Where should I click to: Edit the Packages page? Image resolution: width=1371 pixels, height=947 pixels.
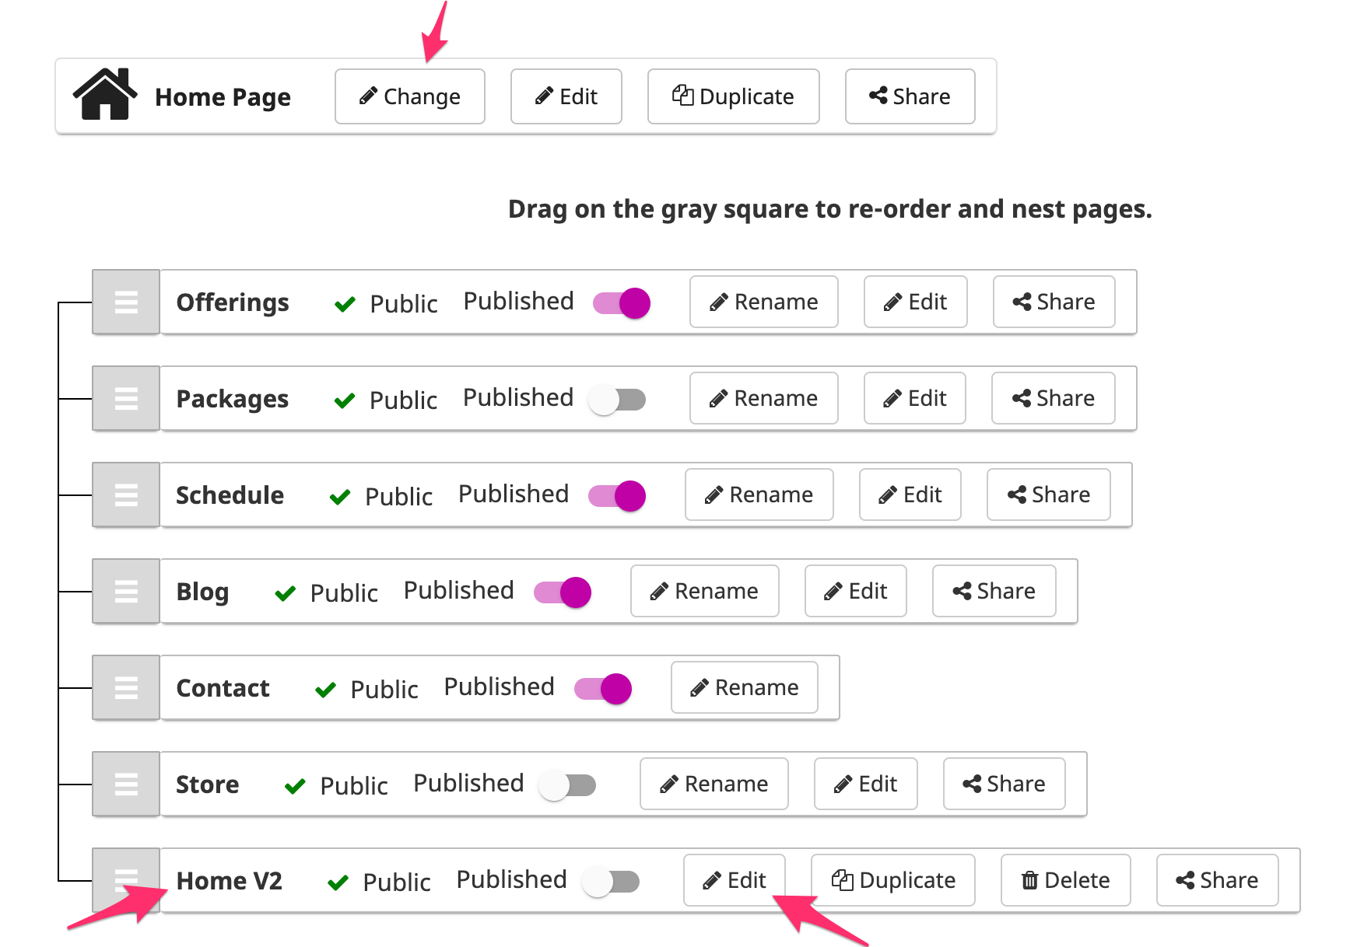coord(915,398)
